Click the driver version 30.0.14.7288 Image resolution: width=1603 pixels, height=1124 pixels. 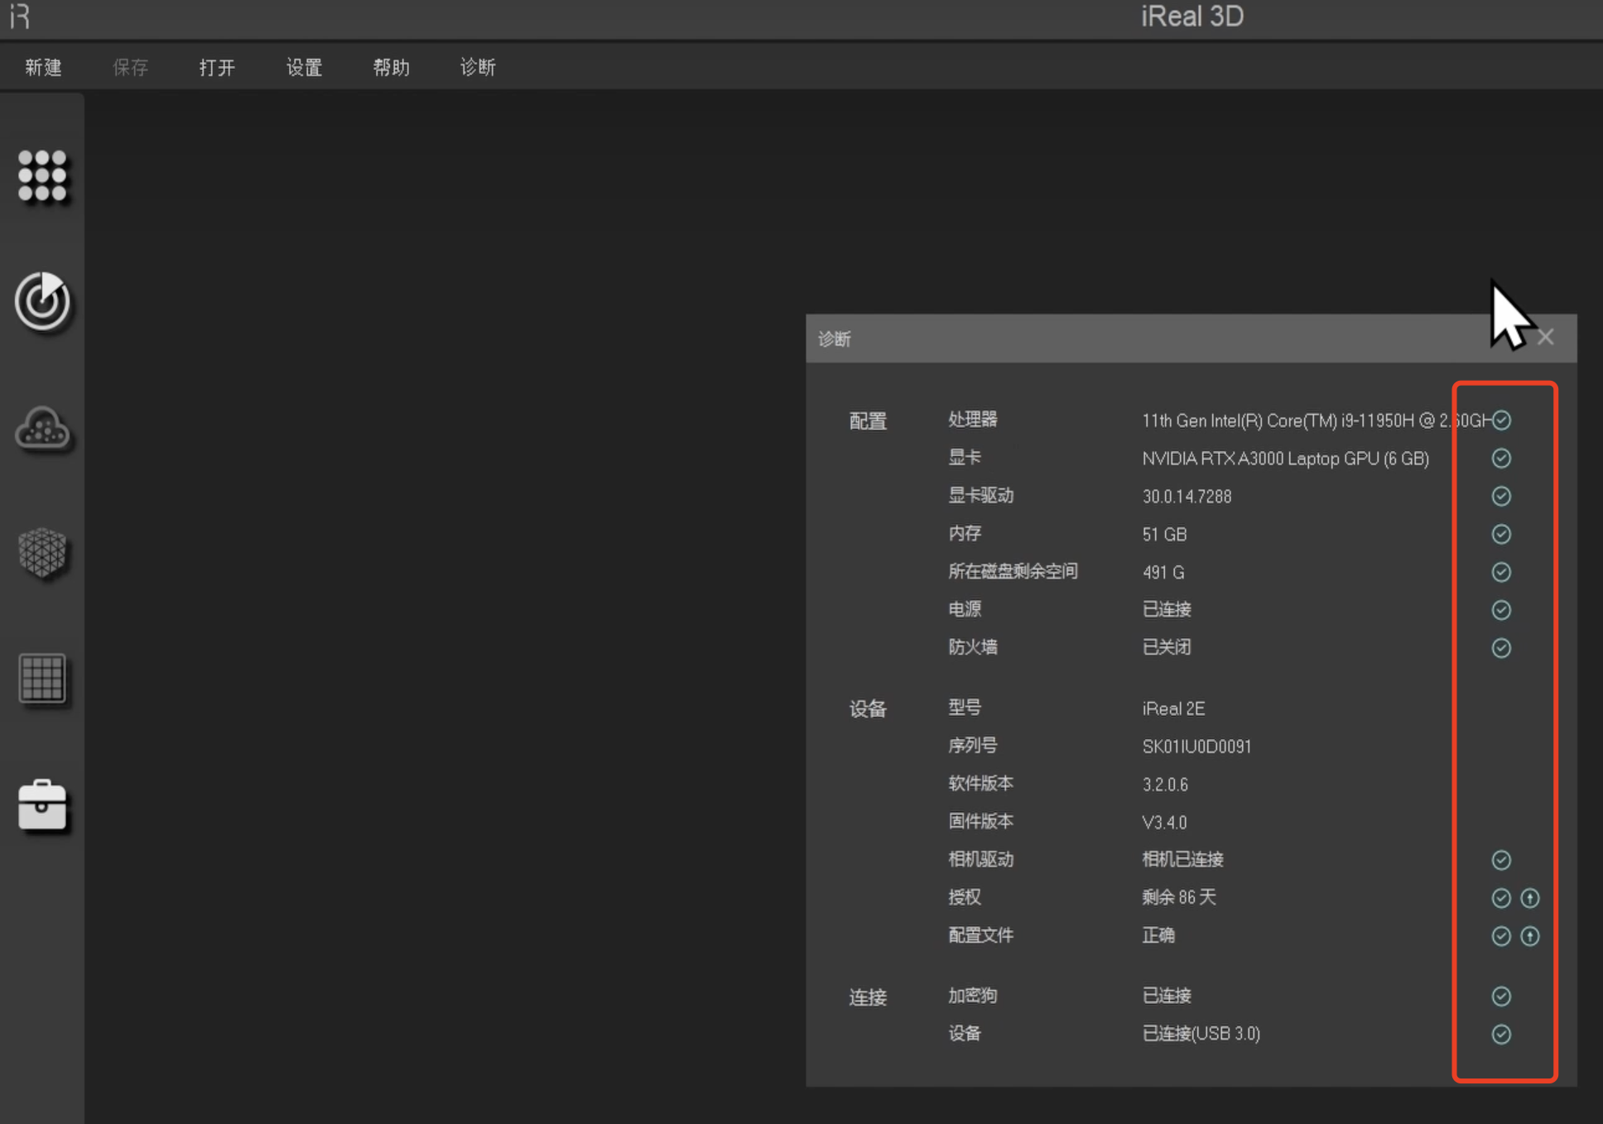(x=1187, y=497)
